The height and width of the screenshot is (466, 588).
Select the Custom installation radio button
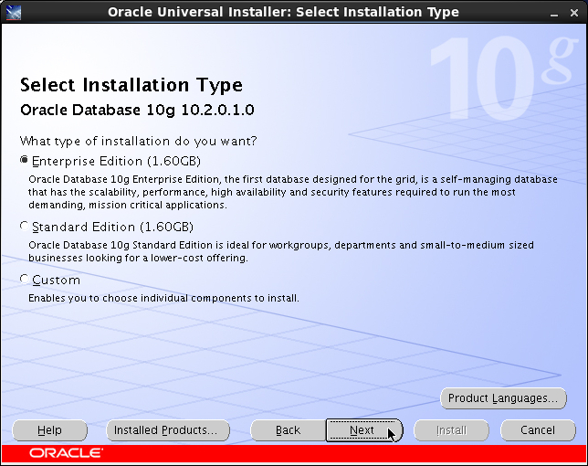pyautogui.click(x=25, y=280)
